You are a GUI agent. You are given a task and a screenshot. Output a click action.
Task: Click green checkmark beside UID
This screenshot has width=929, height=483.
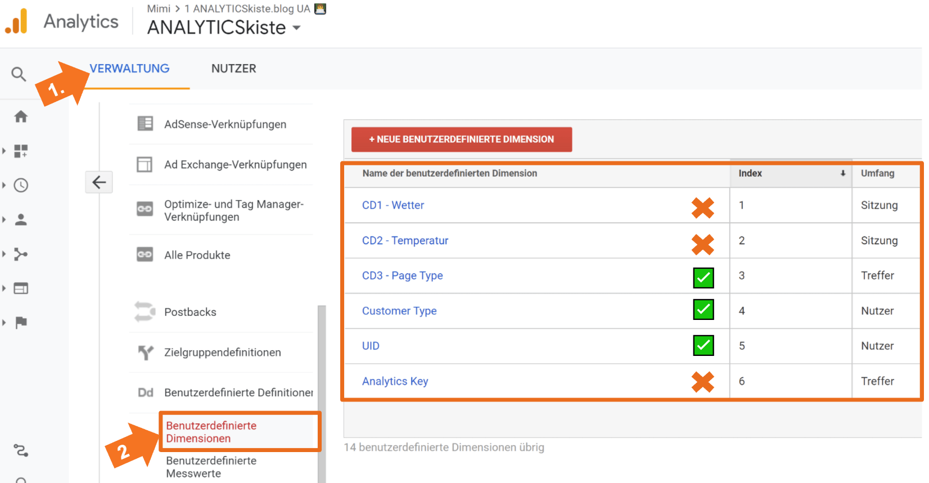[703, 345]
